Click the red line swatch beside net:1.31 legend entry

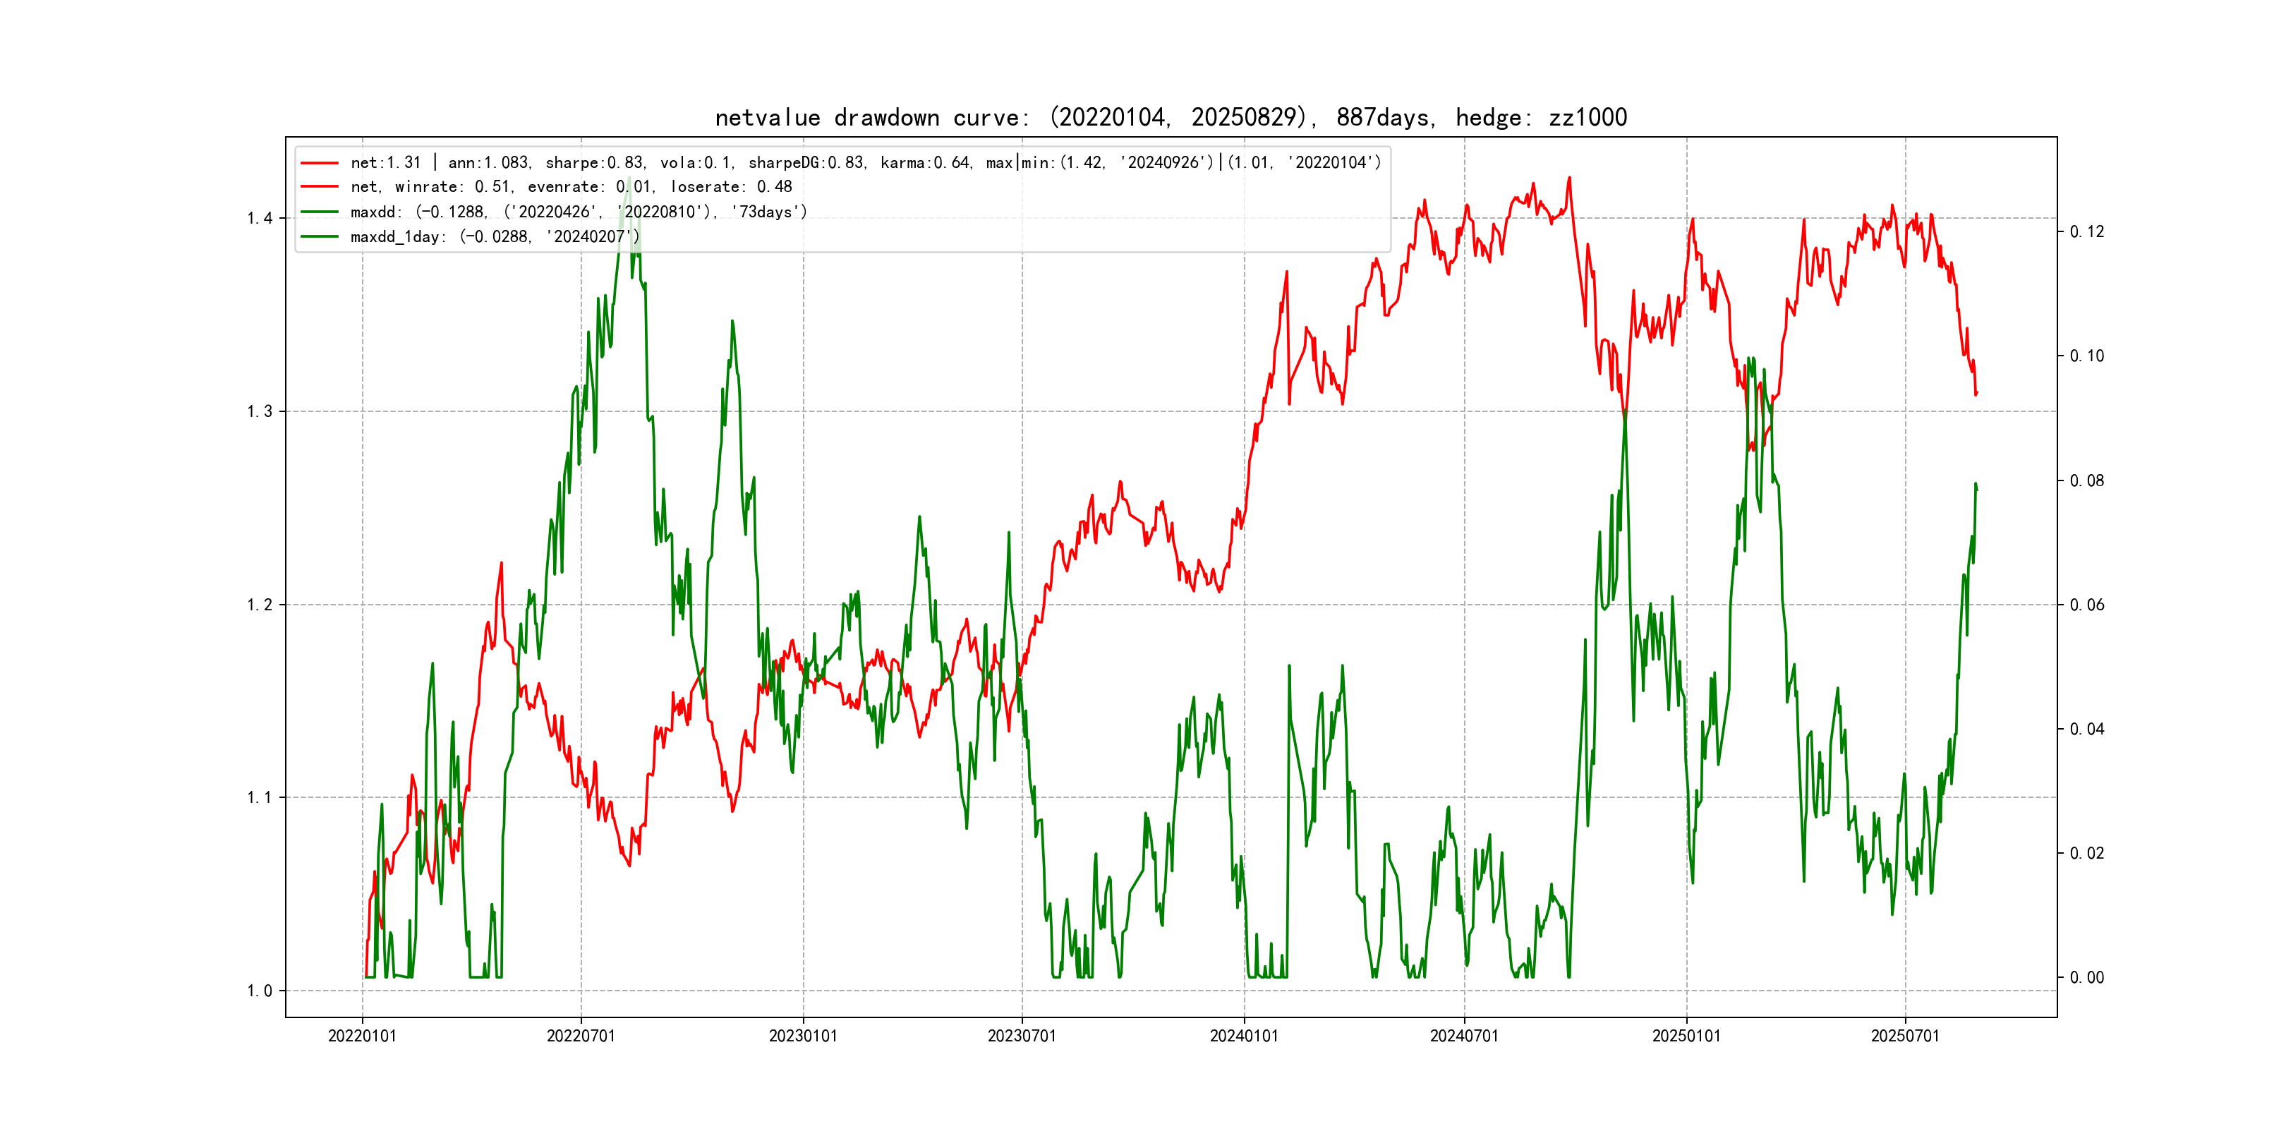pos(319,163)
